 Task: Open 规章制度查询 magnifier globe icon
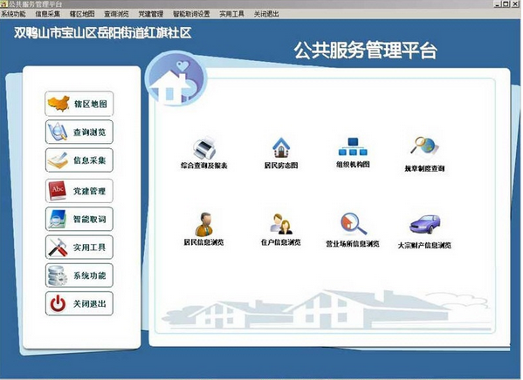[x=424, y=146]
